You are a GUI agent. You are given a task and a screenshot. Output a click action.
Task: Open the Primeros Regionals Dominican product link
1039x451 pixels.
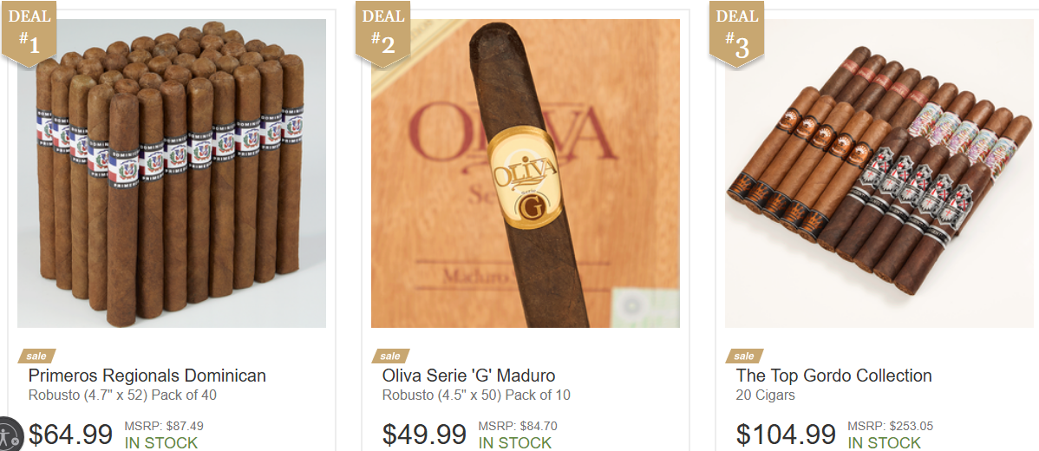[x=147, y=376]
